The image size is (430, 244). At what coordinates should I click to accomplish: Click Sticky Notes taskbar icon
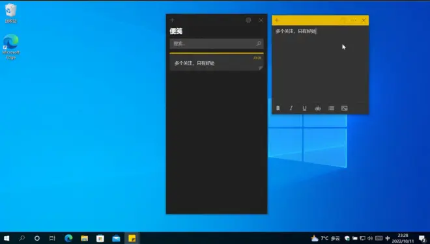click(132, 238)
